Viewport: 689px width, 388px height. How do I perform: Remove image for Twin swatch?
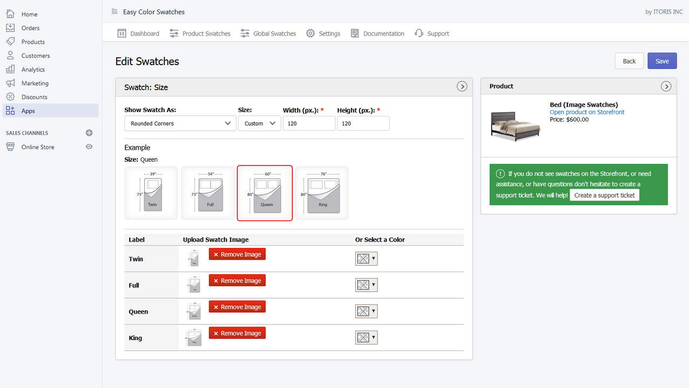pyautogui.click(x=237, y=254)
